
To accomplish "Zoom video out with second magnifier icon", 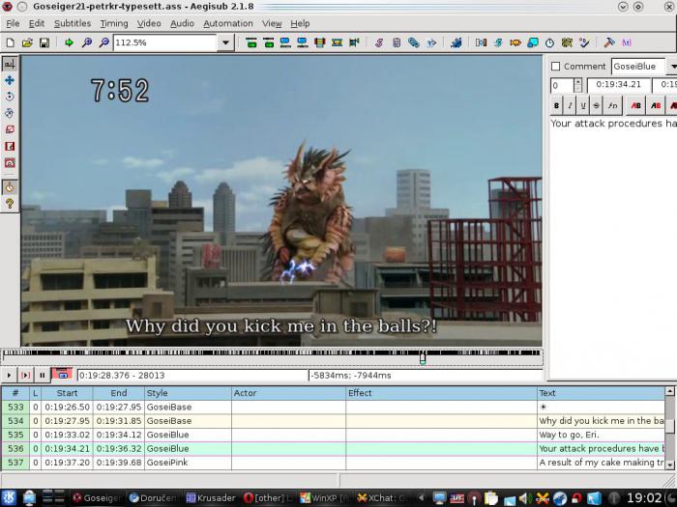I will point(104,42).
